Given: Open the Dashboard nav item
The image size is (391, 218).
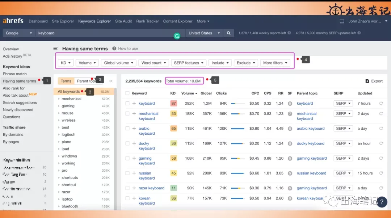Looking at the screenshot, I should (38, 21).
